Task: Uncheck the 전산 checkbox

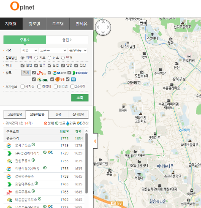Action: pos(76,65)
